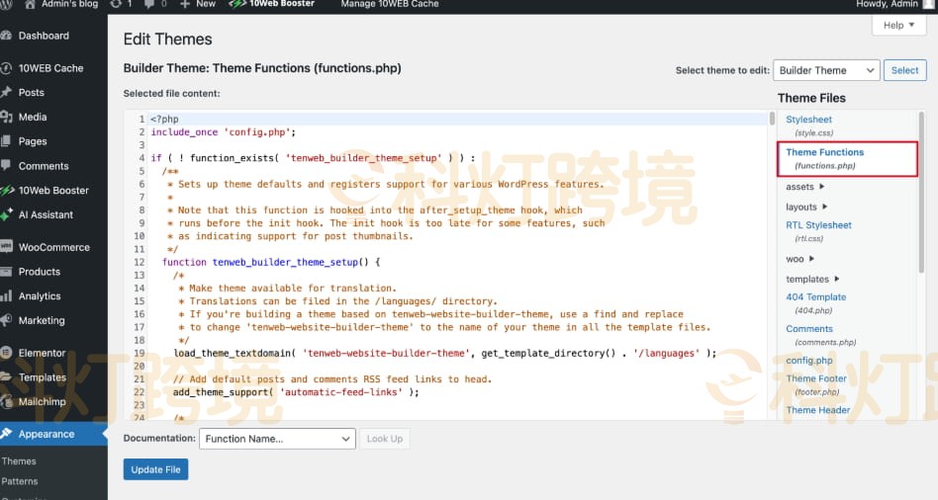
Task: Open the Themes submenu item
Action: click(x=19, y=461)
